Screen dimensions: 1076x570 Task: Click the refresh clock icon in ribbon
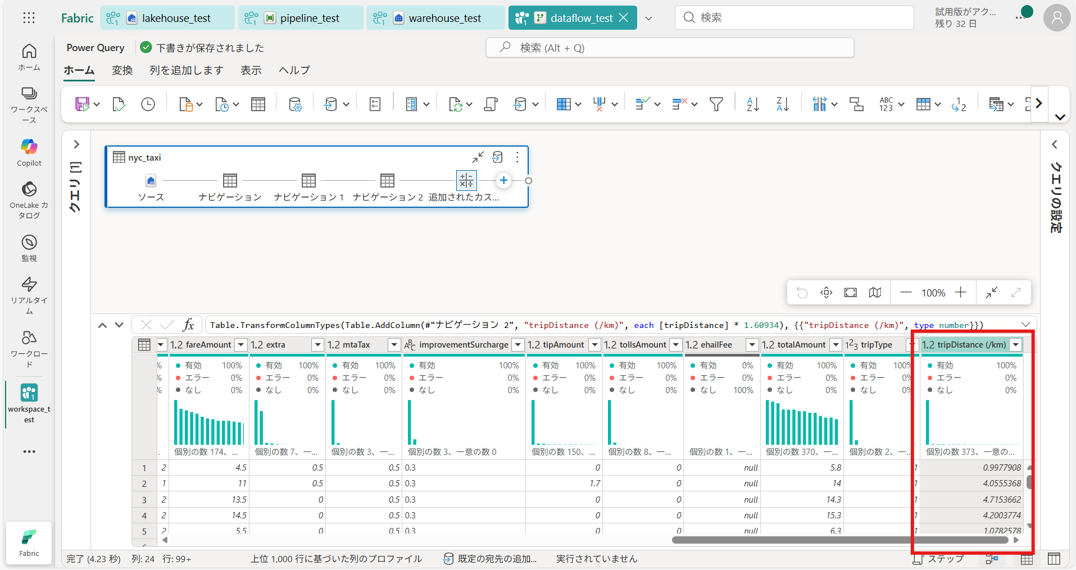click(148, 104)
